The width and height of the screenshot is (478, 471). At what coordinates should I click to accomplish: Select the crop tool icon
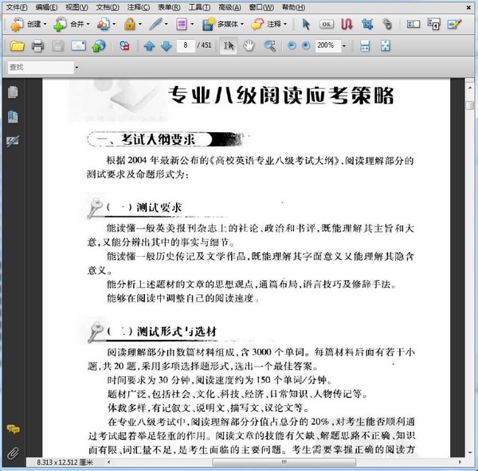367,24
